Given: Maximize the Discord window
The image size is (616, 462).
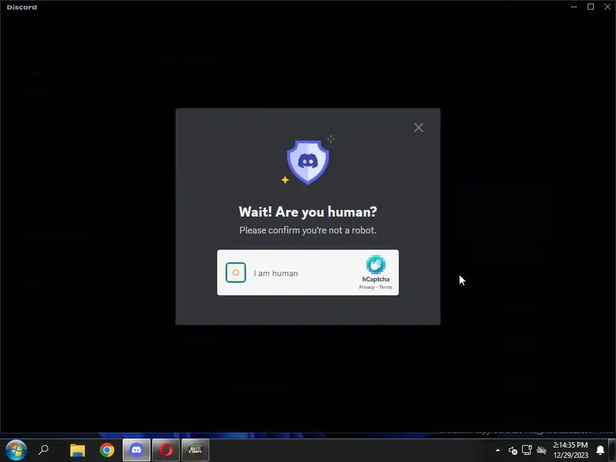Looking at the screenshot, I should (x=591, y=7).
